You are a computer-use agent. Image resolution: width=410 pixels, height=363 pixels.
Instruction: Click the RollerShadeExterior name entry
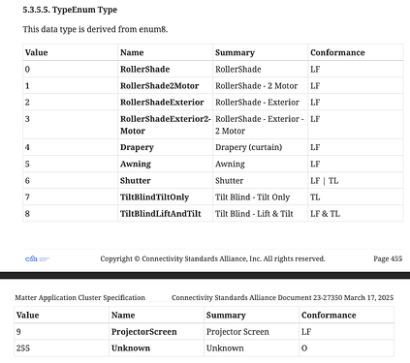162,103
